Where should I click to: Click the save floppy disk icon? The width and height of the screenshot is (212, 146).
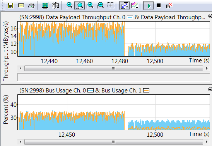[10, 5]
